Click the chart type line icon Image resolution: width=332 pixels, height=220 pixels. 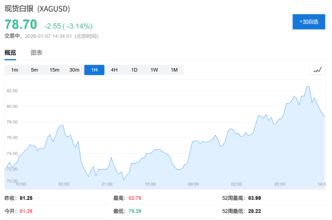click(x=317, y=70)
